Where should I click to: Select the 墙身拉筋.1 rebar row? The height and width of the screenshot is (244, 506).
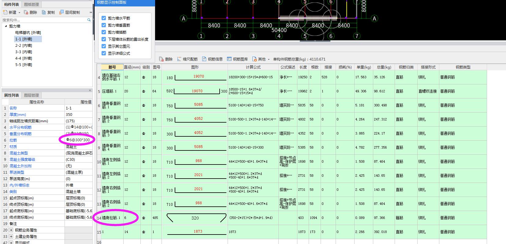292,218
